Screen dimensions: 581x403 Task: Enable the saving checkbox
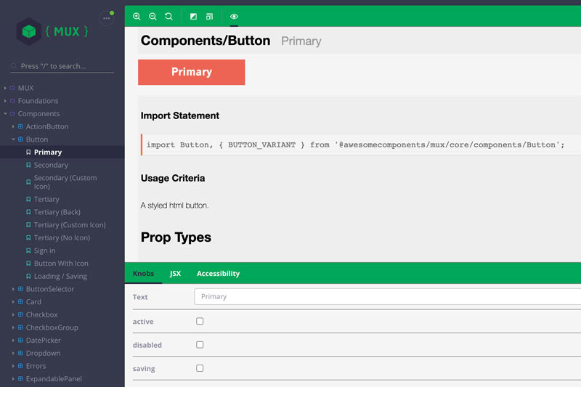[200, 368]
